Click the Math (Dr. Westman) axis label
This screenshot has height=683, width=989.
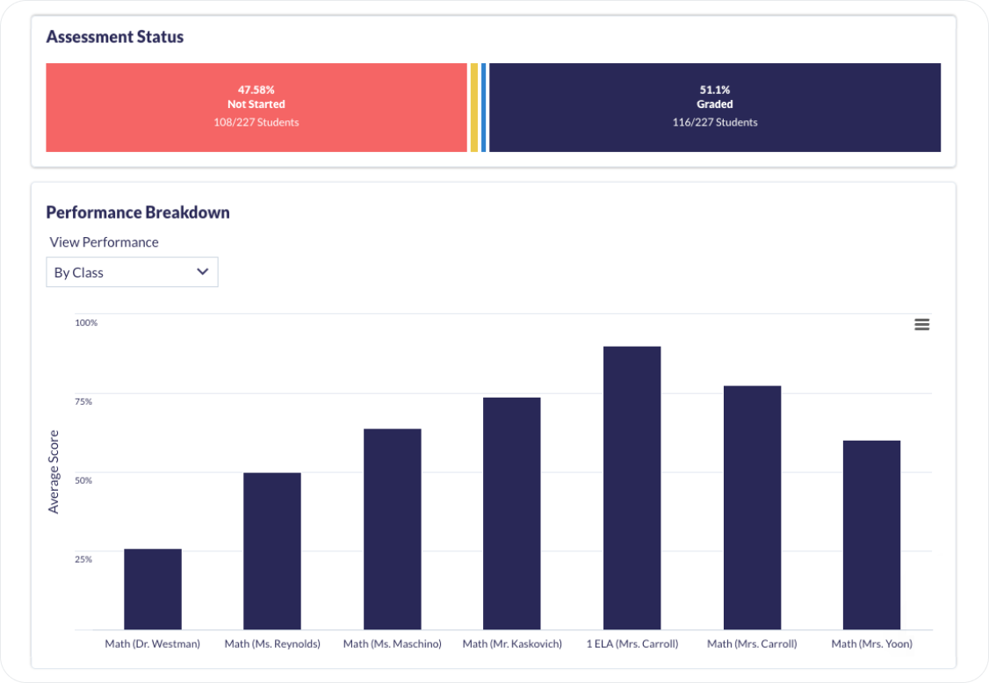(153, 643)
